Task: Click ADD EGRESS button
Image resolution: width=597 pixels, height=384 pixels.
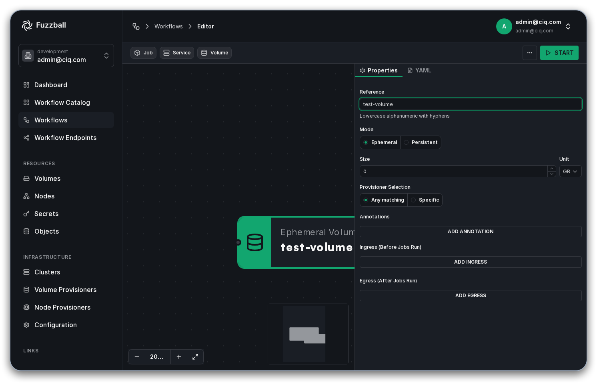Action: coord(471,296)
